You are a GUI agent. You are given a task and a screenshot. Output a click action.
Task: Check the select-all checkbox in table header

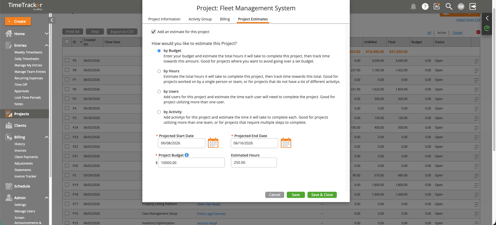(67, 42)
